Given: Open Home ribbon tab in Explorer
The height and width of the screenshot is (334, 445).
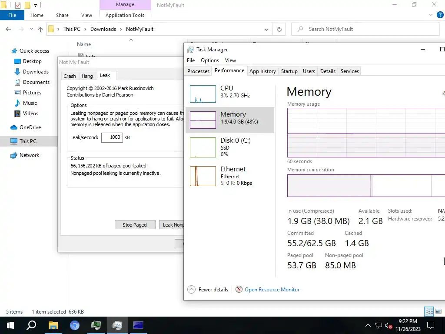Looking at the screenshot, I should click(37, 15).
